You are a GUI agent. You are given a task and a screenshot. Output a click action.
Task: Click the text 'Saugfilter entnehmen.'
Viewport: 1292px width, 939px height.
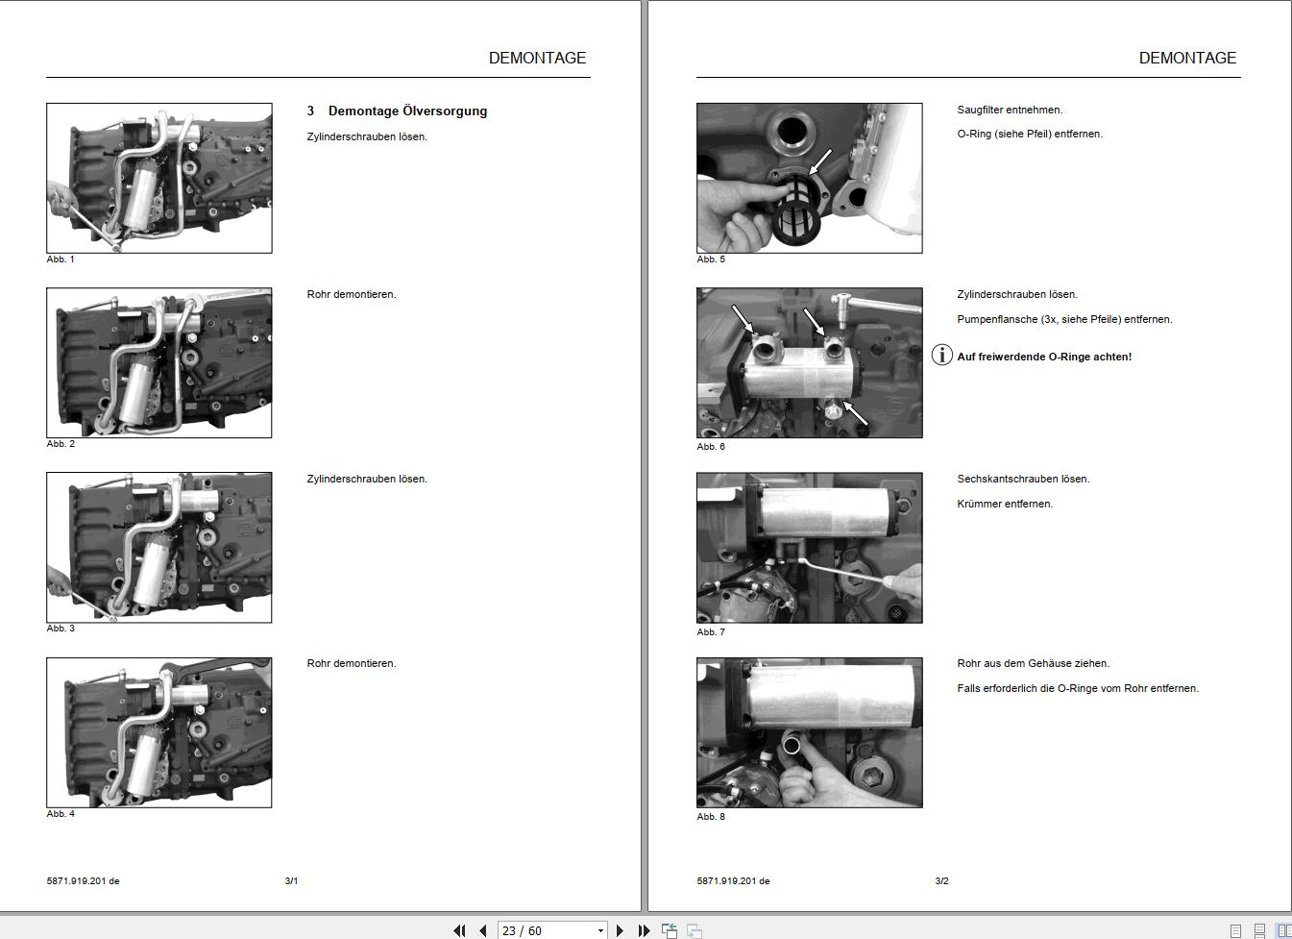click(x=1010, y=110)
